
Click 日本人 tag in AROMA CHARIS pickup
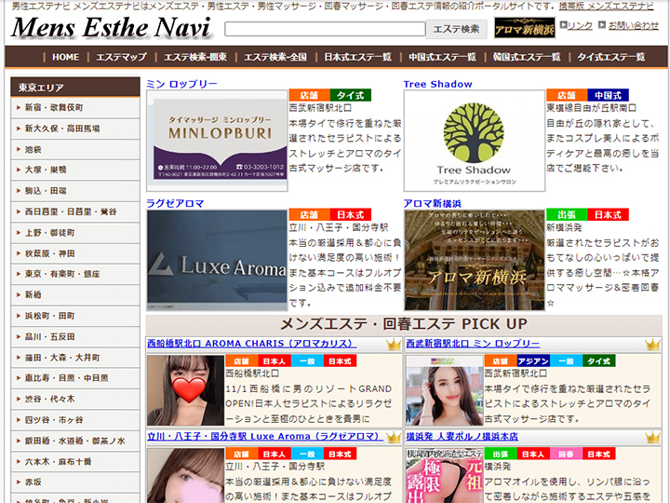coord(275,361)
